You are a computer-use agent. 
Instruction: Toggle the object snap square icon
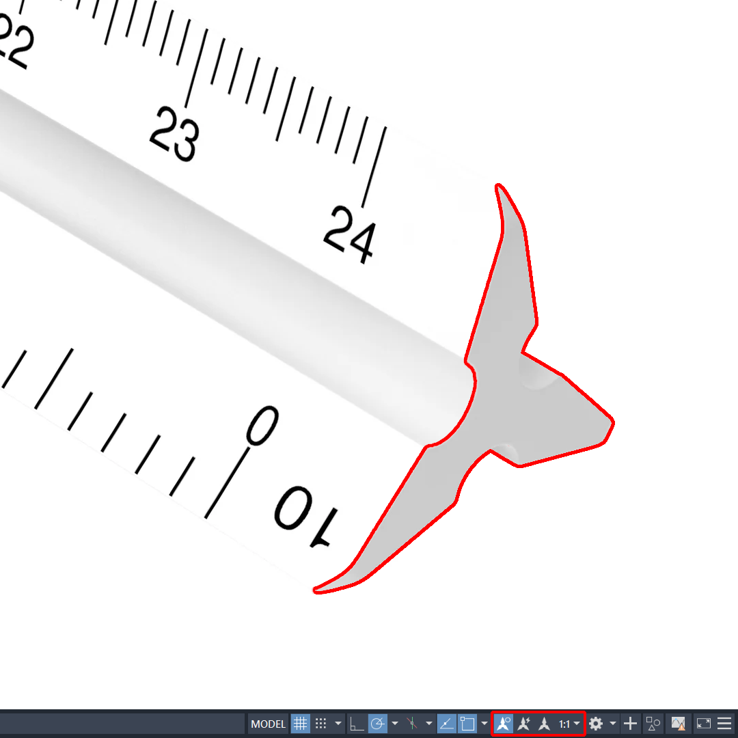[x=467, y=724]
